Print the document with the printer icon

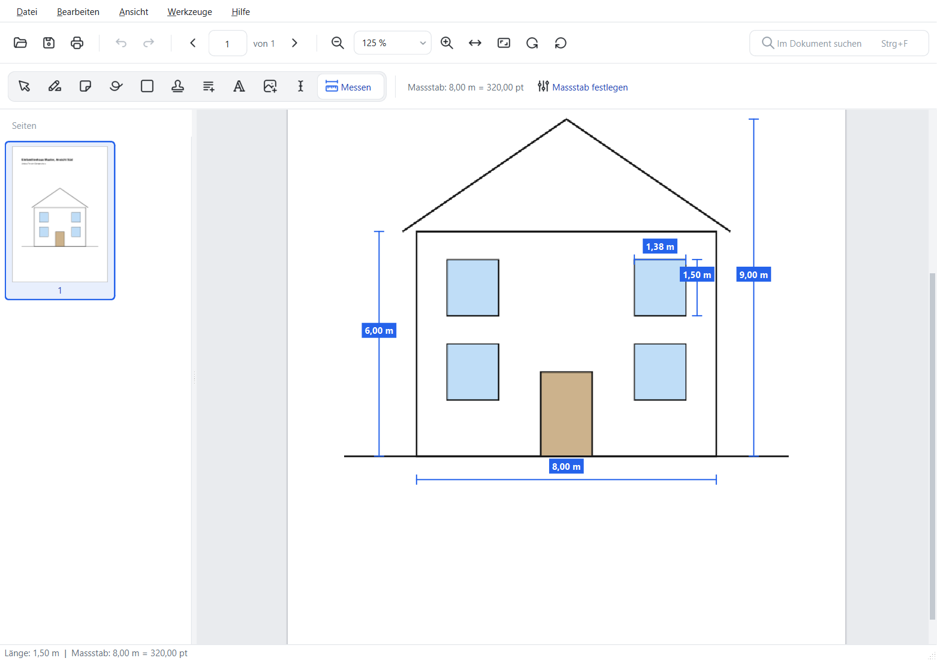tap(77, 43)
